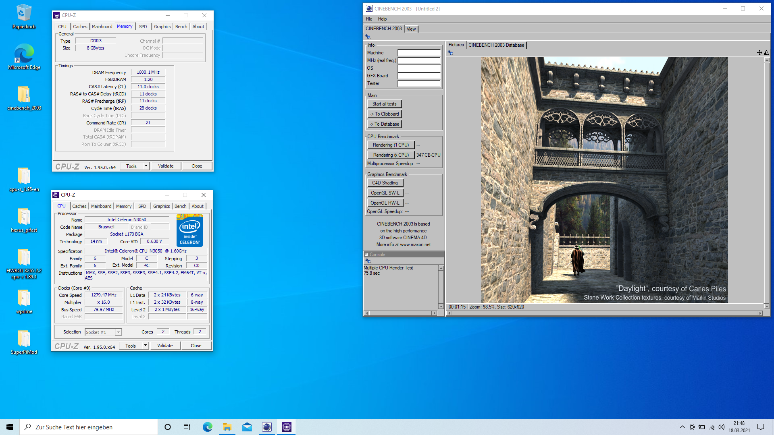
Task: Click the MHz (real freq.) input field
Action: click(419, 60)
